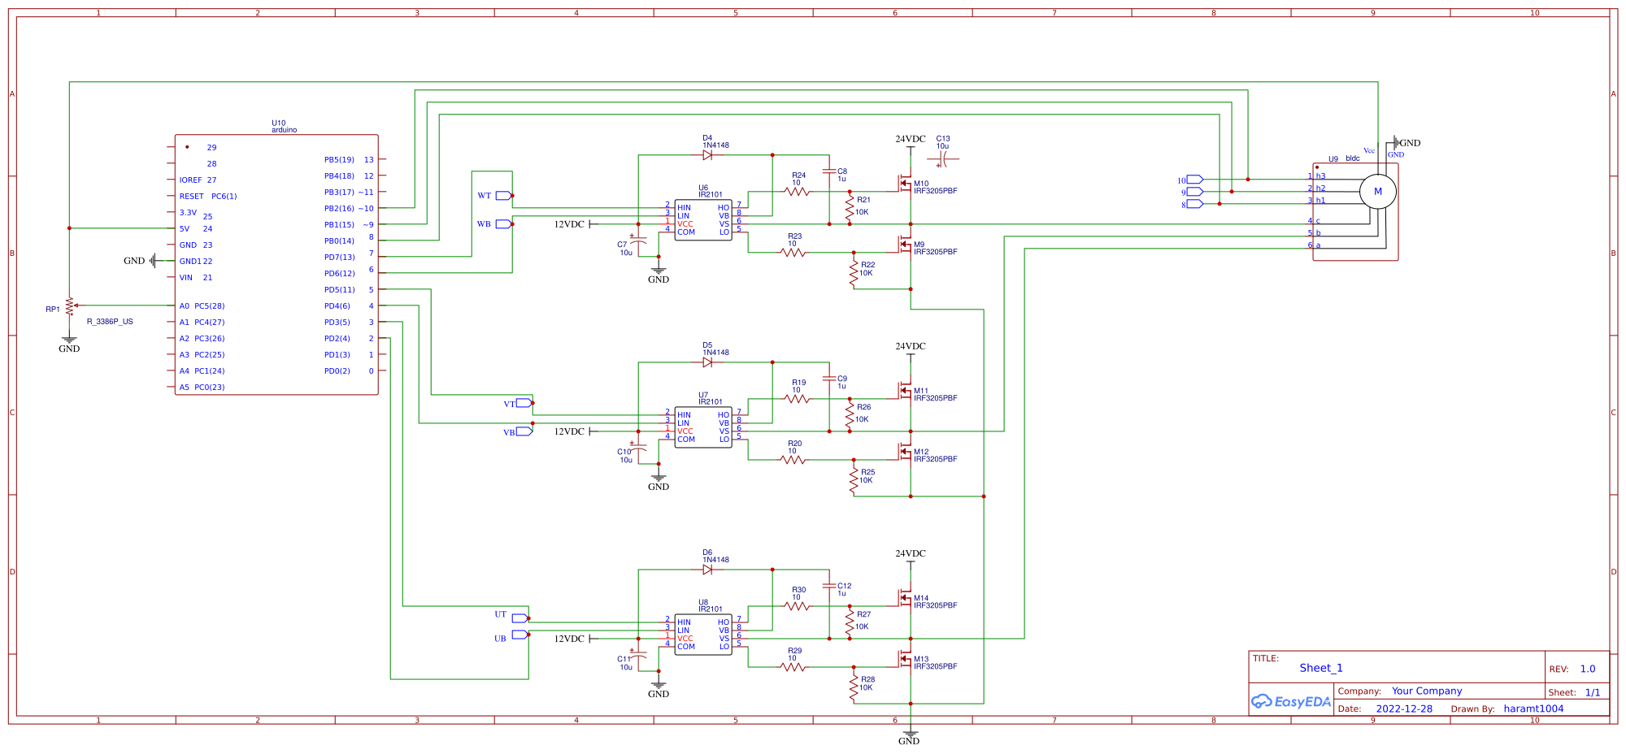Select MOSFET M13 IRF3205PBF
The image size is (1626, 754).
(906, 658)
